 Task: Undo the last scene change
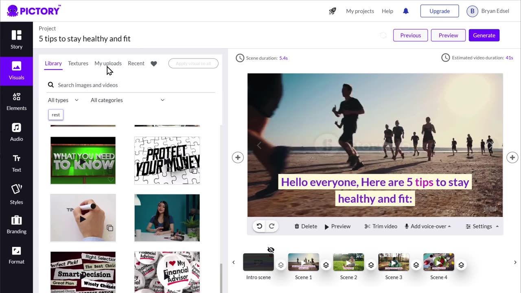click(259, 226)
